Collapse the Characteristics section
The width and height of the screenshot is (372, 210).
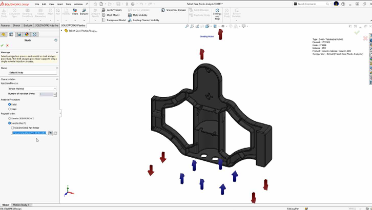click(x=57, y=79)
